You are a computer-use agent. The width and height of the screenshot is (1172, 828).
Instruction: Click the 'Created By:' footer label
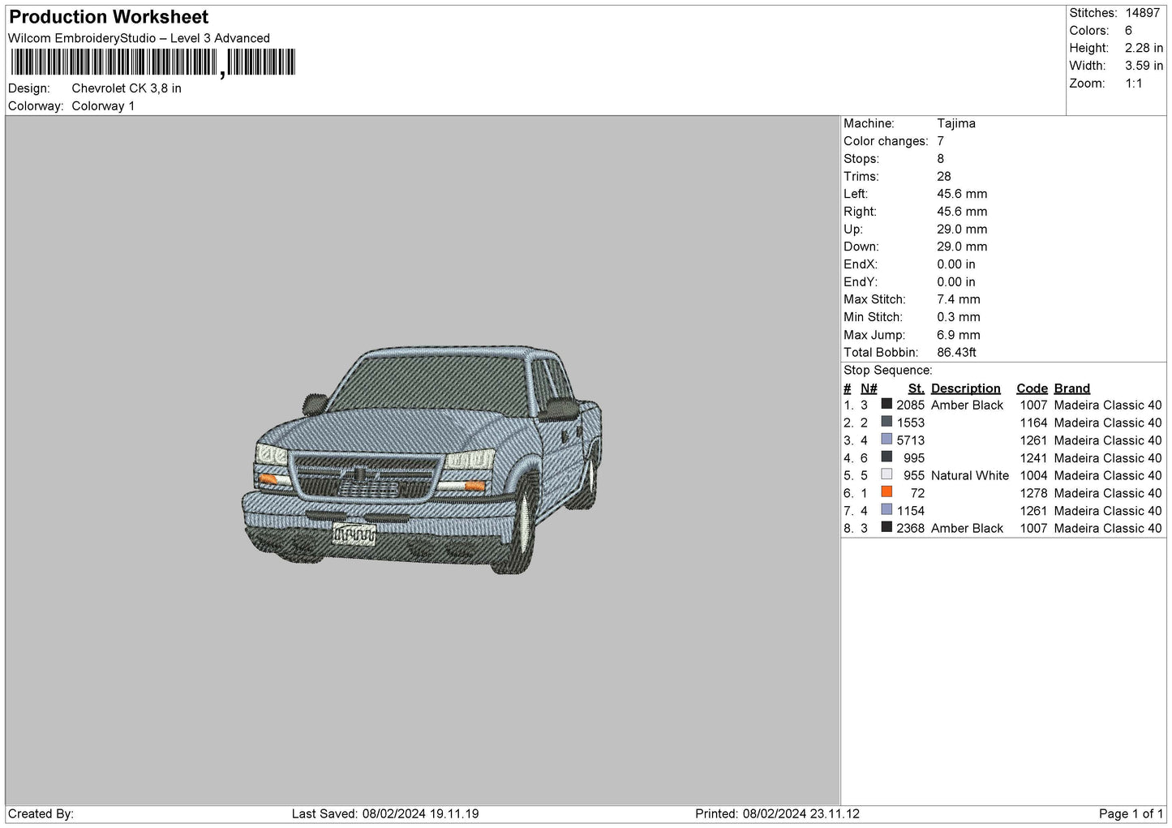coord(41,813)
